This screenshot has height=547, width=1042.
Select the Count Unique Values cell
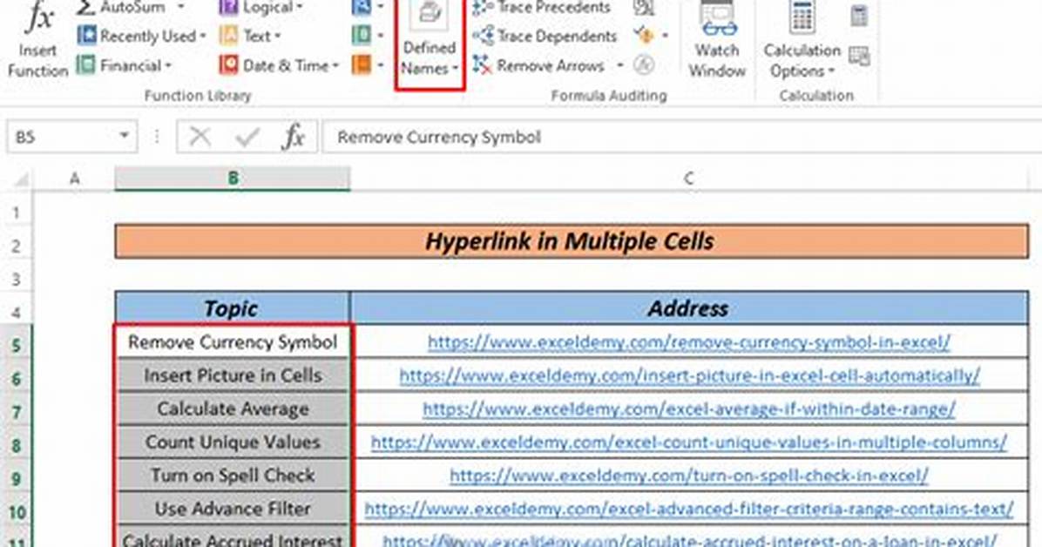pyautogui.click(x=233, y=442)
